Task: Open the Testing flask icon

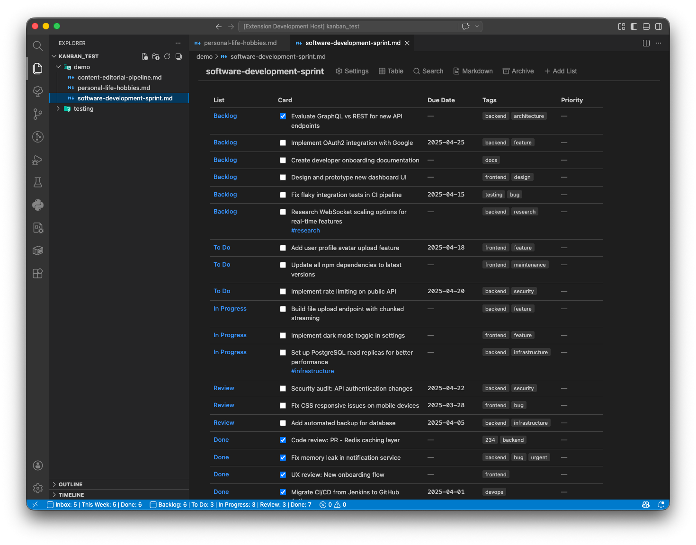Action: 38,182
